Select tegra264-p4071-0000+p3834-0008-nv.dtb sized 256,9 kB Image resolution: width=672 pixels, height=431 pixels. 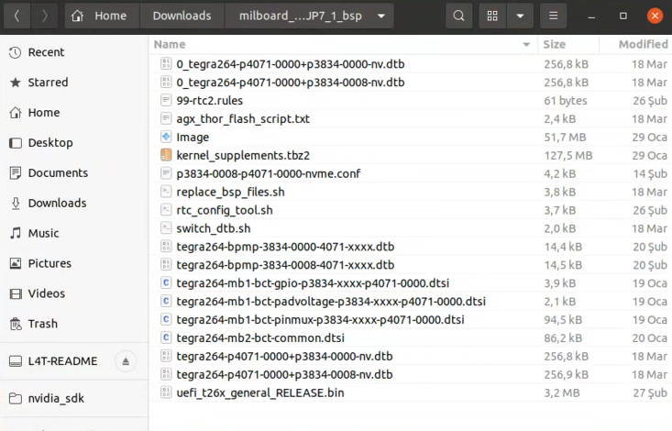pos(411,374)
